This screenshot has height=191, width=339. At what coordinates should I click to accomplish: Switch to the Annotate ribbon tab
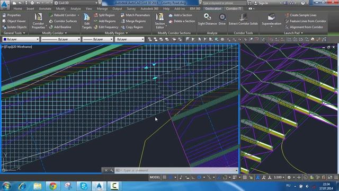click(x=45, y=8)
